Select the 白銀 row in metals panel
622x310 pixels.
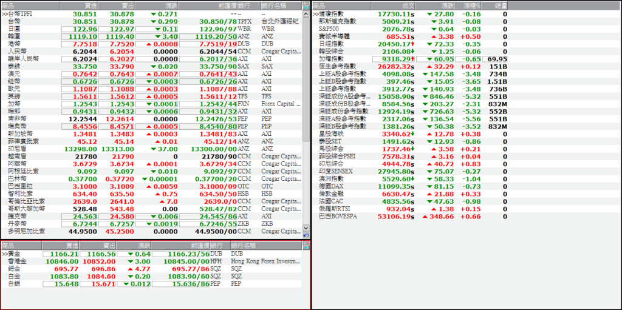click(151, 284)
